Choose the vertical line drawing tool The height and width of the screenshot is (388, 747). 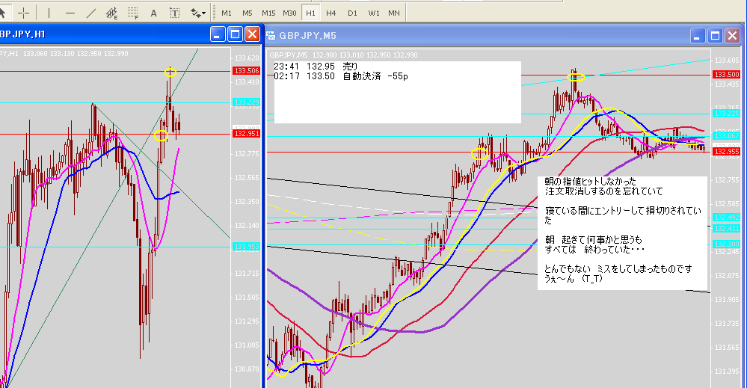pos(49,13)
